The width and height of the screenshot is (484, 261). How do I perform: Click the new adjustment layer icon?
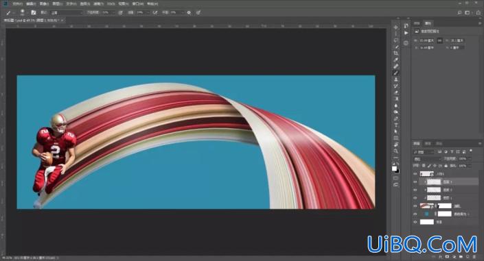point(454,256)
